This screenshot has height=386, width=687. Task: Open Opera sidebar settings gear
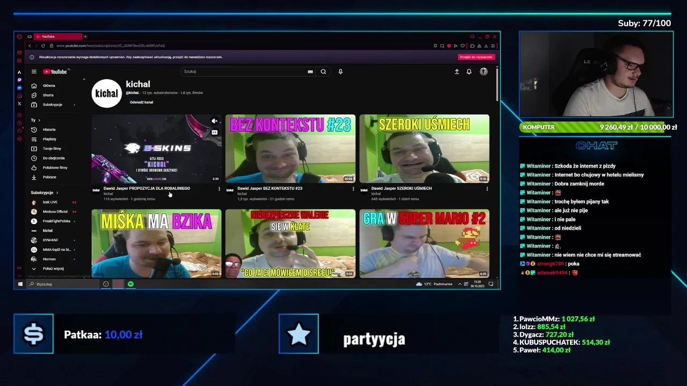click(19, 139)
